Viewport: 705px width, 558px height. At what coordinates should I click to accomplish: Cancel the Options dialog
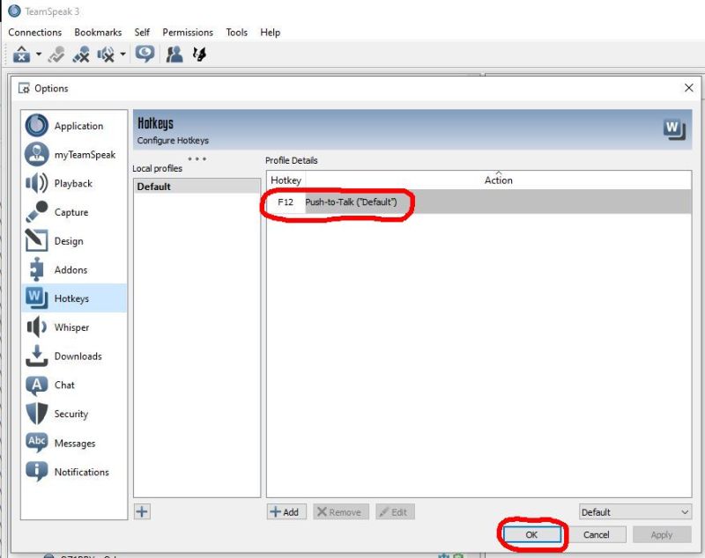click(x=597, y=534)
